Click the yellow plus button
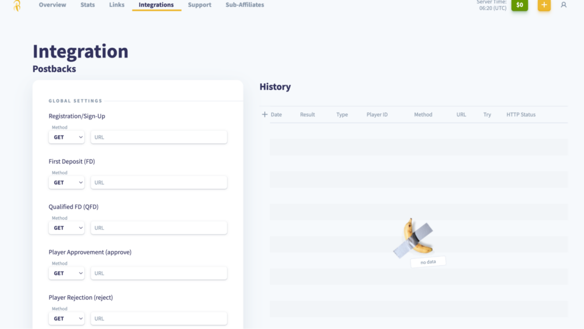 point(544,5)
